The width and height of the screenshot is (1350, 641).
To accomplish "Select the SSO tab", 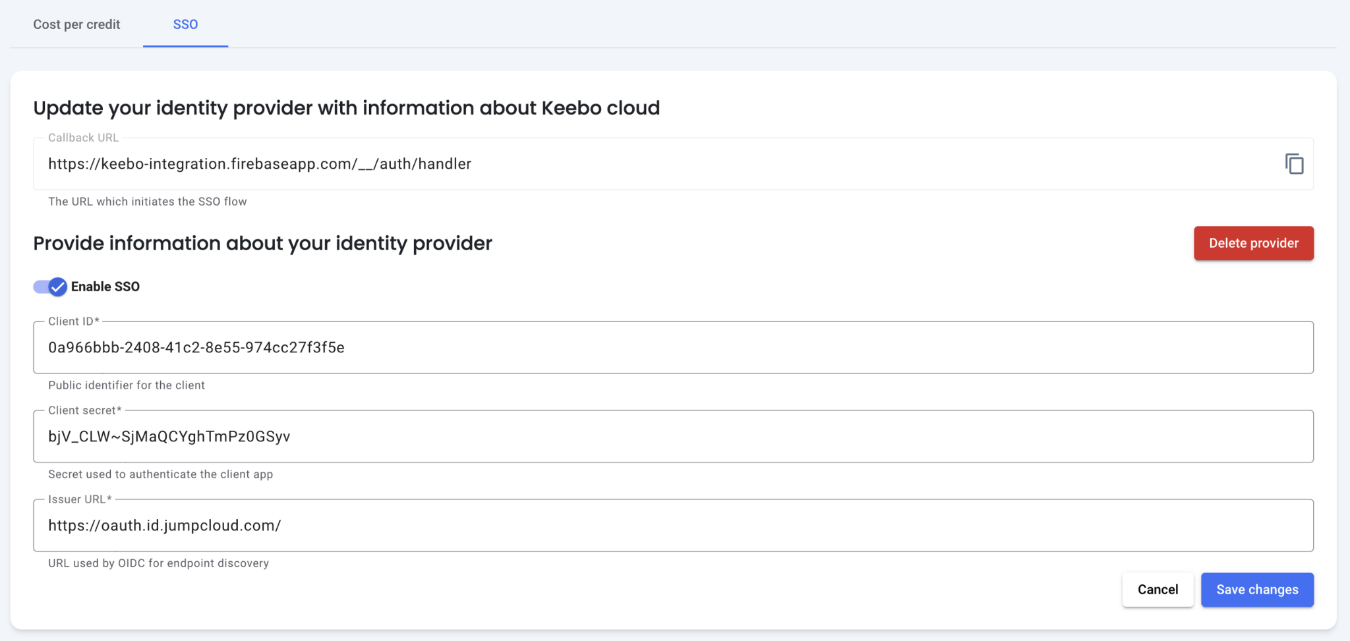I will (185, 24).
